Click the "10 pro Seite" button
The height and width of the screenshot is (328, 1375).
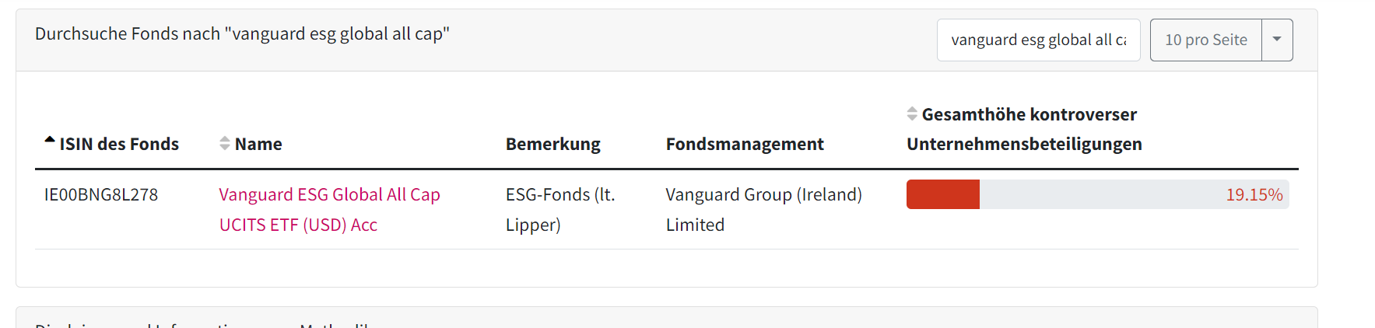(1205, 40)
